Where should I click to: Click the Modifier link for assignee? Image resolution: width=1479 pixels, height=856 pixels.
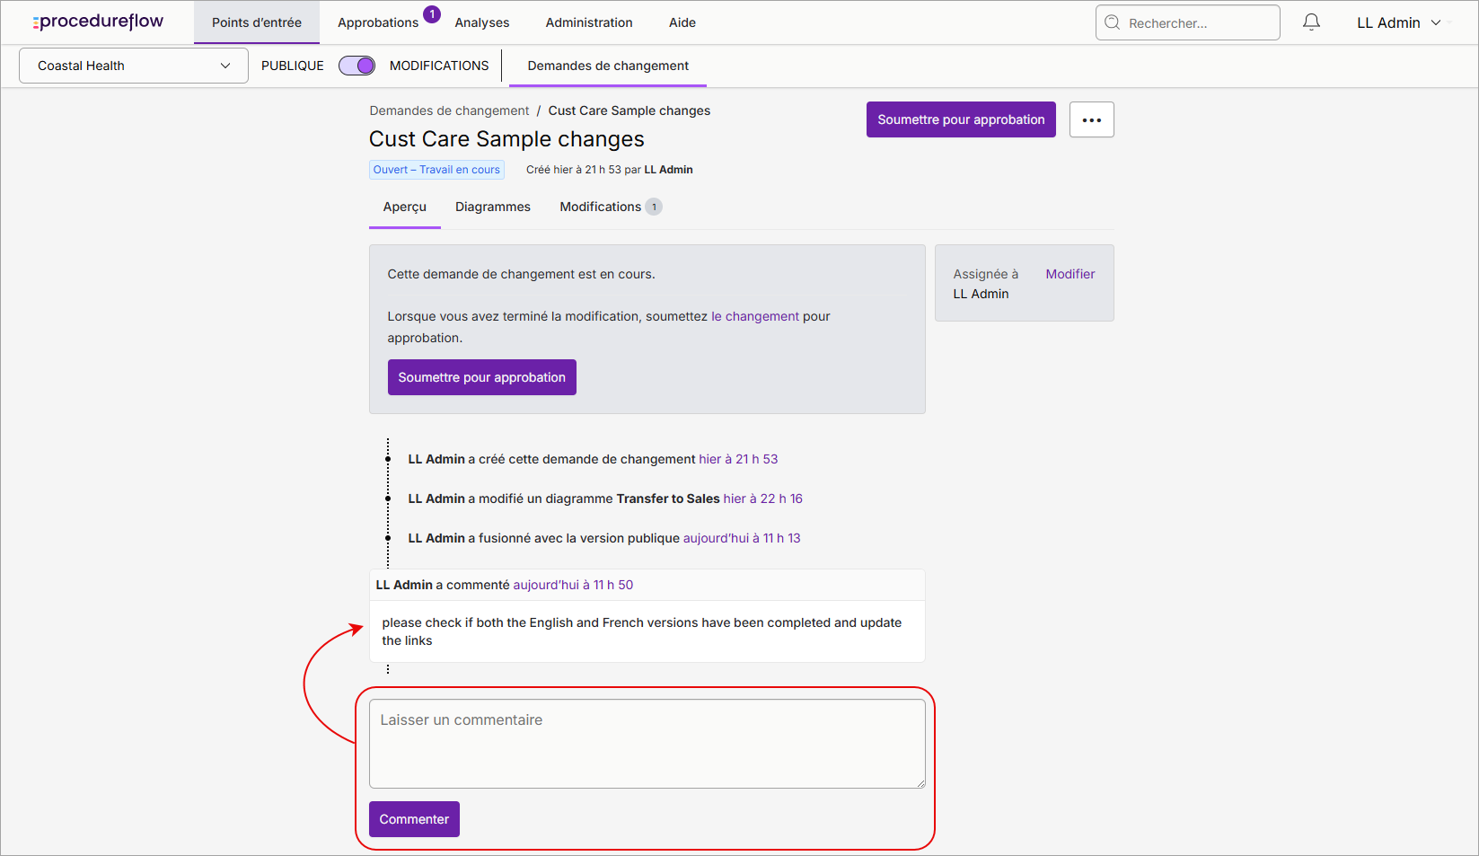(1070, 274)
